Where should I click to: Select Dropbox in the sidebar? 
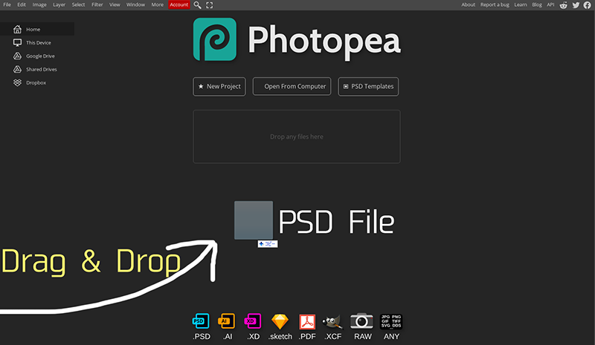37,82
